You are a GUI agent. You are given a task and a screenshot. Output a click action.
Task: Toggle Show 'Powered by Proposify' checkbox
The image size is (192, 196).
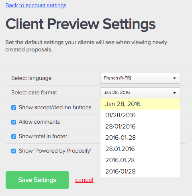point(14,151)
